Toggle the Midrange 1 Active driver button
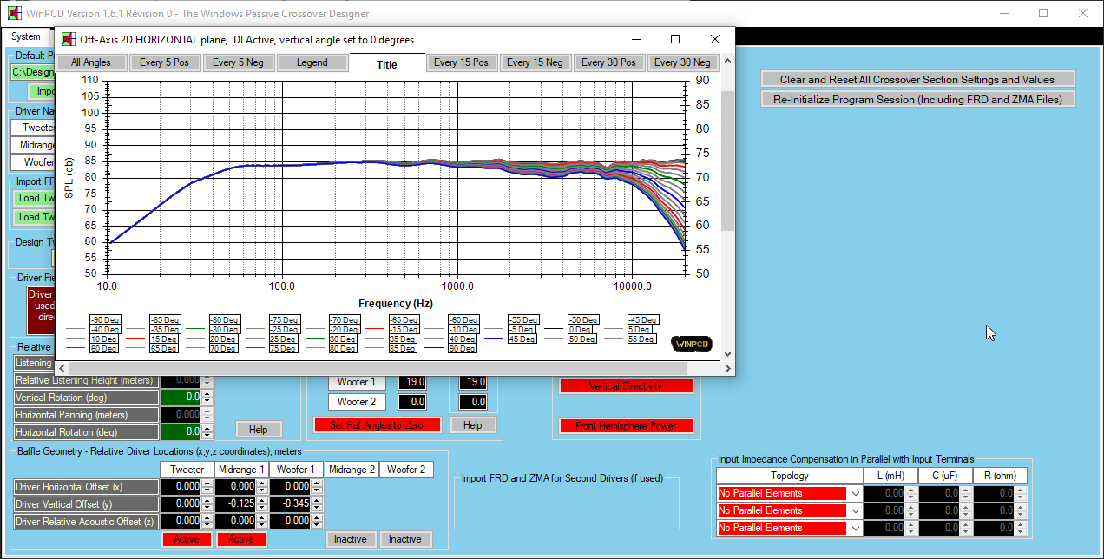 tap(241, 539)
